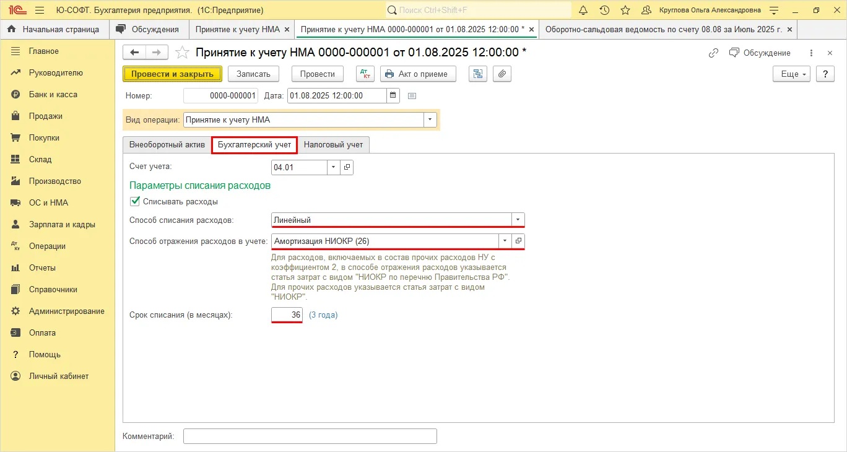This screenshot has width=847, height=452.
Task: Print Акт о приеме
Action: click(418, 74)
